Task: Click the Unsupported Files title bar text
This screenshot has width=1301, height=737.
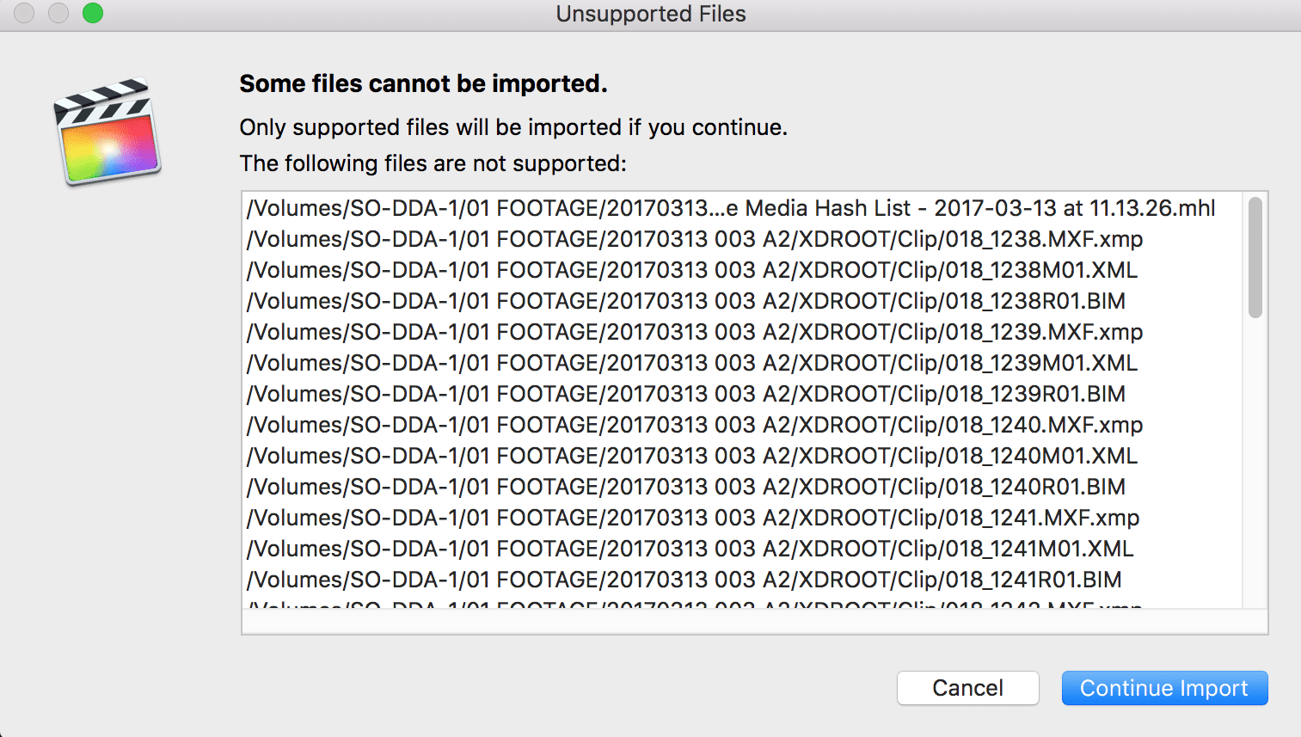Action: [651, 14]
